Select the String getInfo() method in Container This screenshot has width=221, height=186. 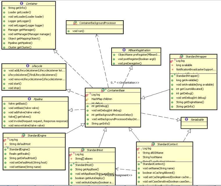17,8
